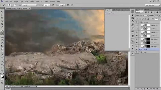
Task: Collapse the Shrubs group
Action: tap(140, 22)
